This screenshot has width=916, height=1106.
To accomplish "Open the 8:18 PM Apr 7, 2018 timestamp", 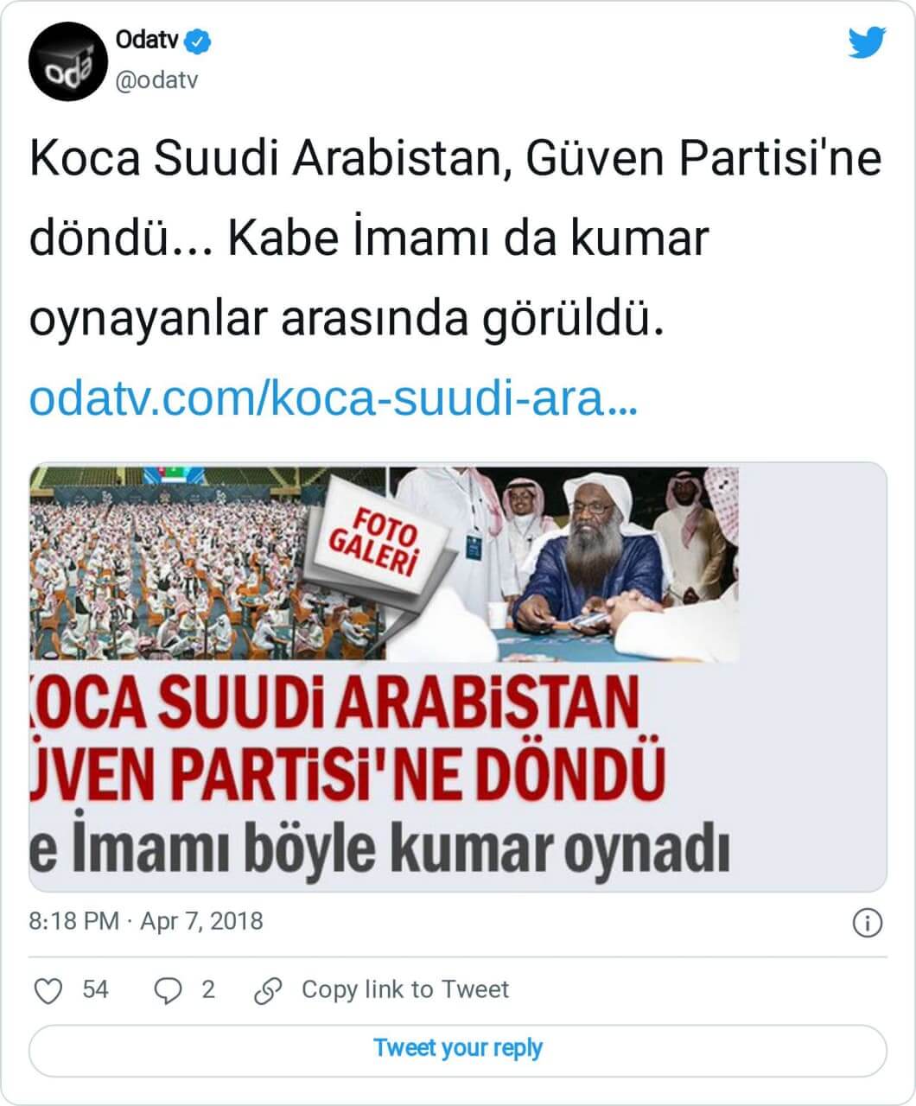I will point(146,921).
